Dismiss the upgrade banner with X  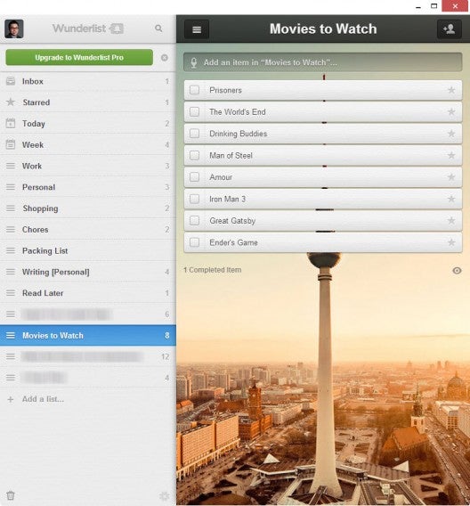tap(165, 57)
